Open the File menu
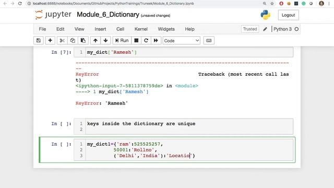The height and width of the screenshot is (188, 334). point(42,29)
